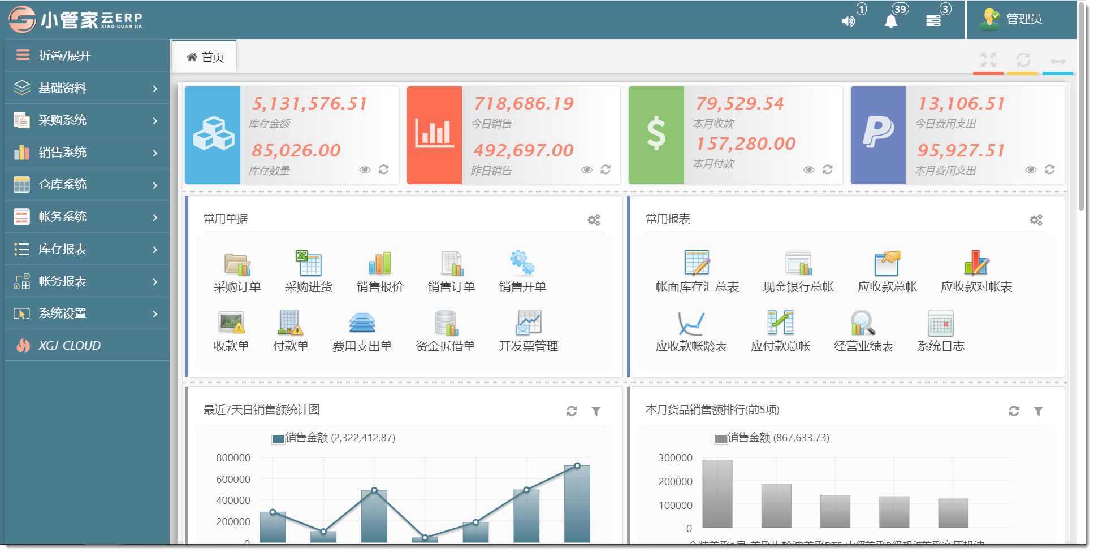
Task: Refresh the 今日费用支出 card
Action: pyautogui.click(x=1049, y=169)
